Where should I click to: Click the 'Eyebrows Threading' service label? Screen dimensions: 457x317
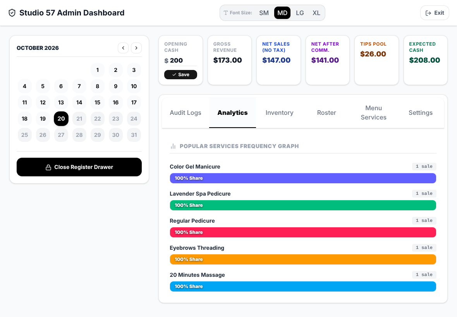pos(197,248)
